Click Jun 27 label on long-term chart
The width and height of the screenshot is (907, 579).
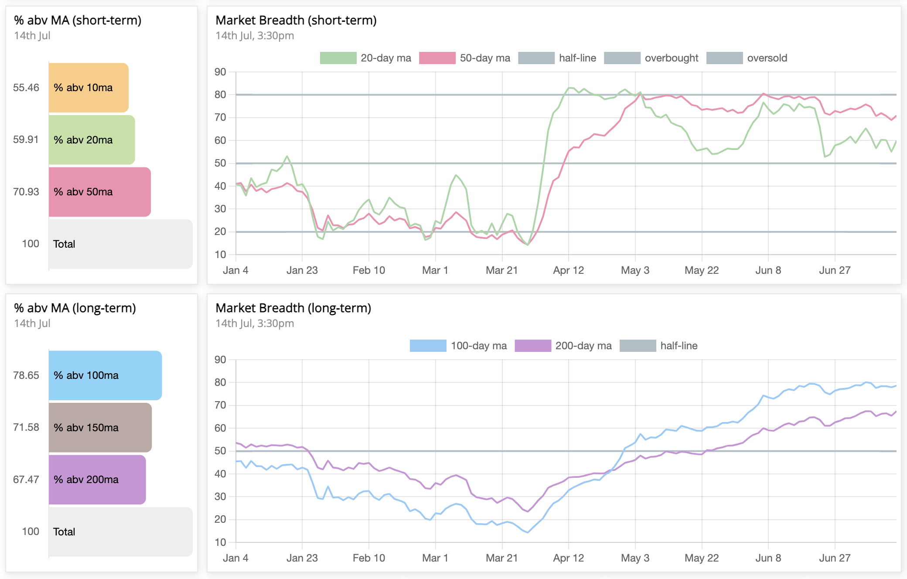click(835, 558)
